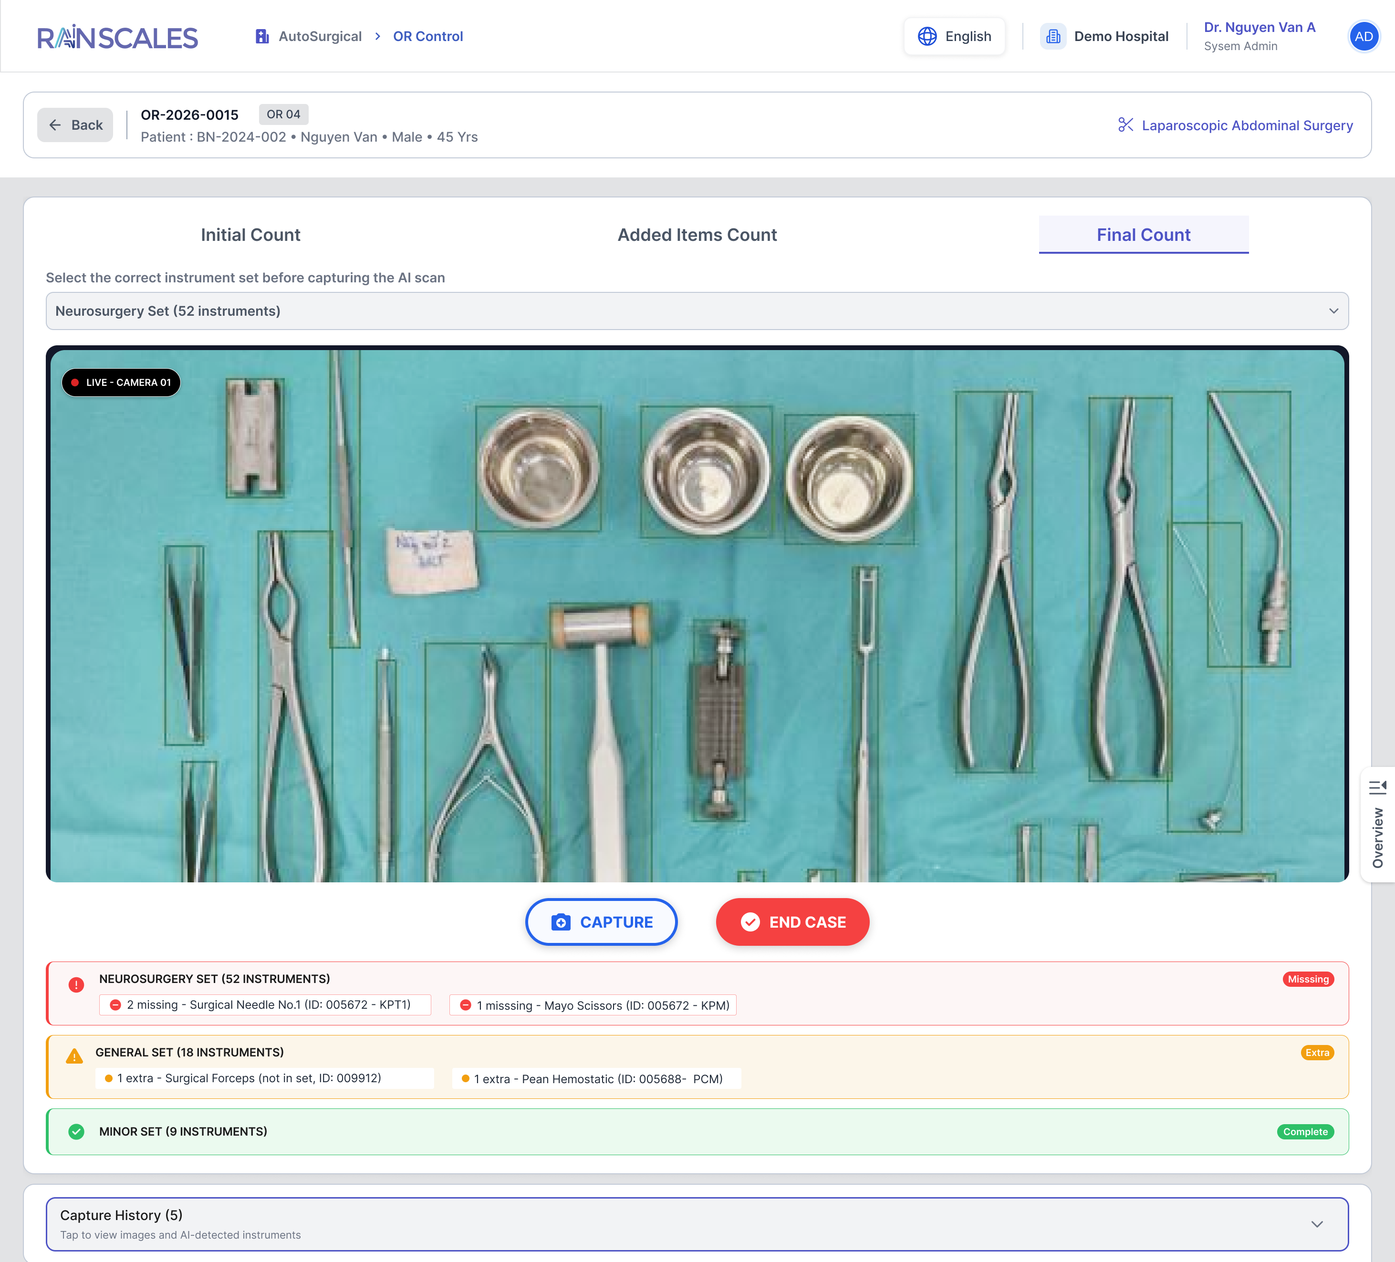The width and height of the screenshot is (1395, 1262).
Task: Select the Final Count tab
Action: (x=1143, y=235)
